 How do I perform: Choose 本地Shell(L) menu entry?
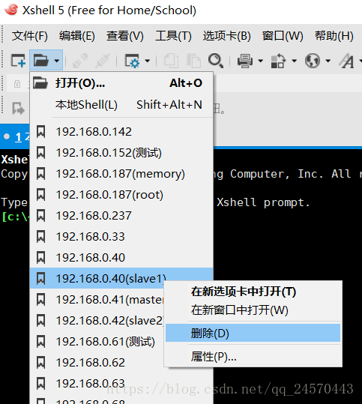coord(121,105)
